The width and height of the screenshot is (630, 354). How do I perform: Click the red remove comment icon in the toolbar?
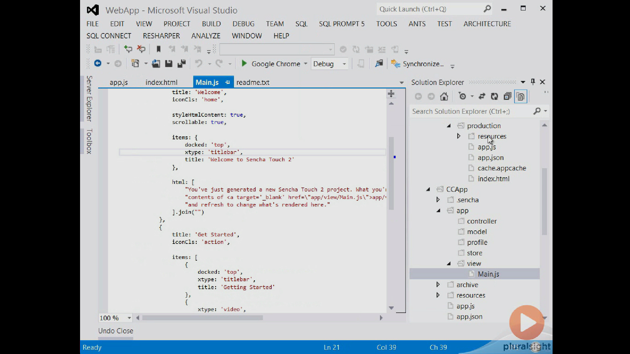tap(141, 49)
